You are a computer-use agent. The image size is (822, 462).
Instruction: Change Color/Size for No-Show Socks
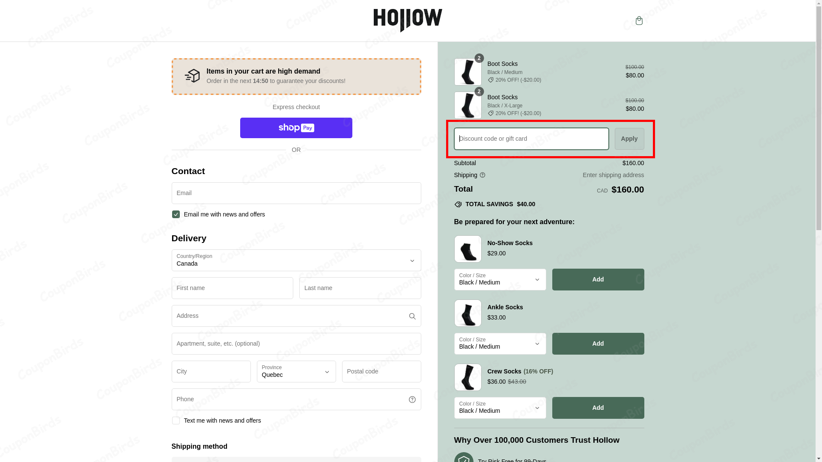pos(499,279)
